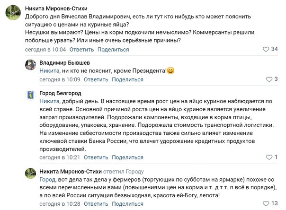Like the last comment with 13 likes
The image size is (286, 210).
click(266, 203)
